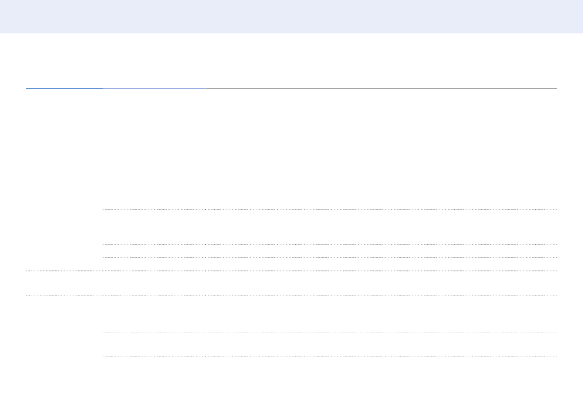Click the thin right-column row in the lower group
Viewport: 583px width, 412px height.
point(330,326)
